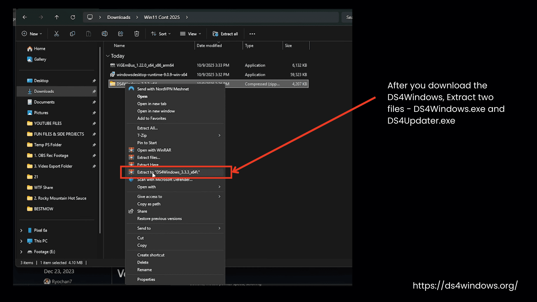Expand the 7-Zip submenu
Viewport: 537px width, 302px height.
pyautogui.click(x=175, y=135)
